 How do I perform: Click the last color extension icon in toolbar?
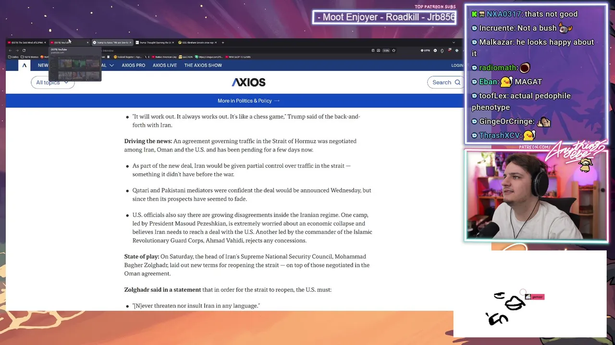pyautogui.click(x=456, y=50)
